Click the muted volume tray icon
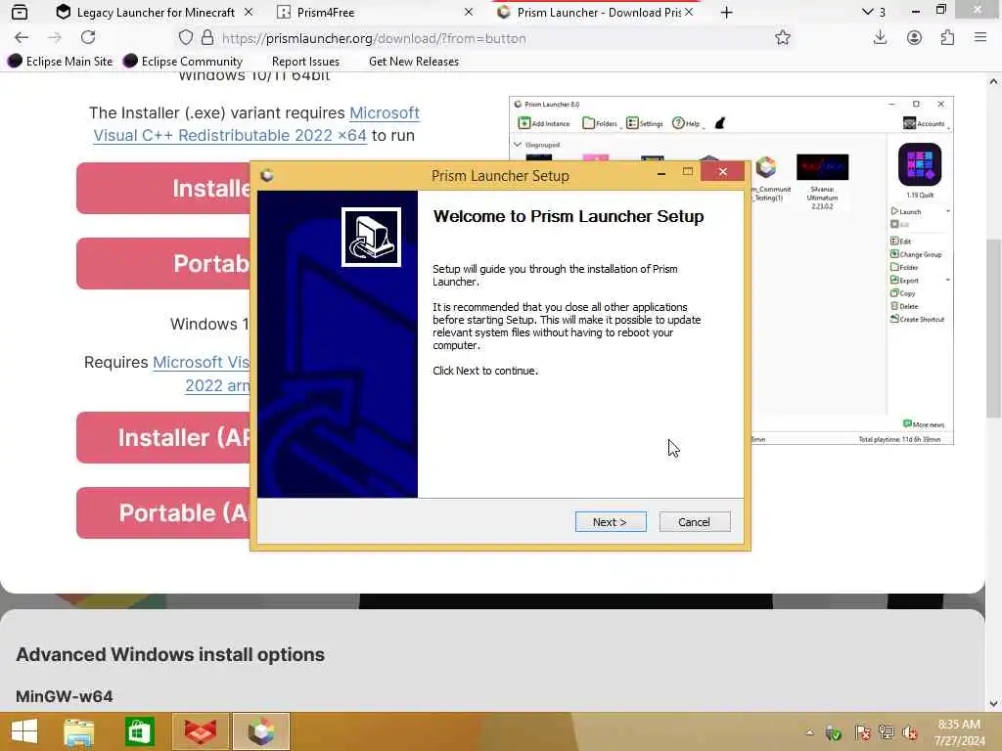 coord(909,732)
